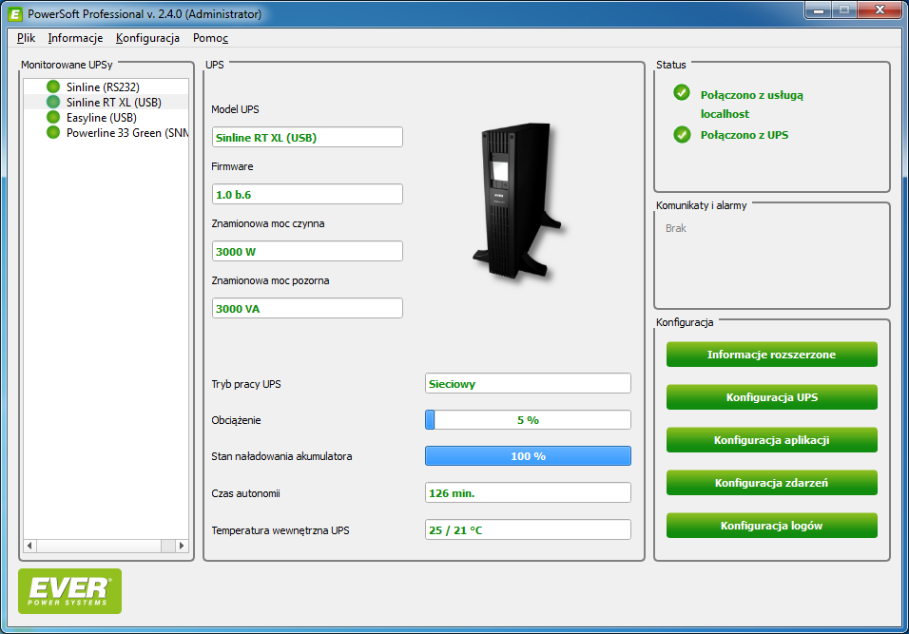The width and height of the screenshot is (909, 634).
Task: Click the green status dot for Sinline (RS232)
Action: (x=53, y=86)
